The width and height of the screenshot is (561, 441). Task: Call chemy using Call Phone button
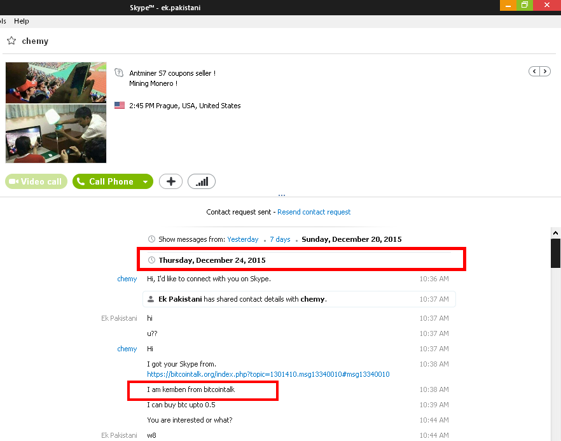pos(106,181)
